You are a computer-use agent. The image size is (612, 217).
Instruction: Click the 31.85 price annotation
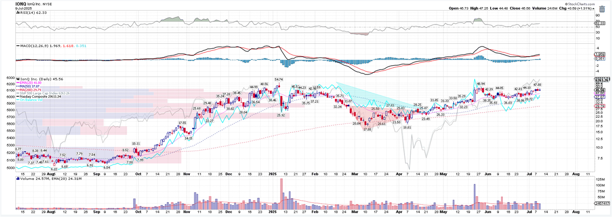[x=434, y=100]
